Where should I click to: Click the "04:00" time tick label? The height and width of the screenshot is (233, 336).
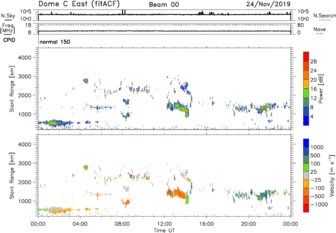[x=80, y=224]
